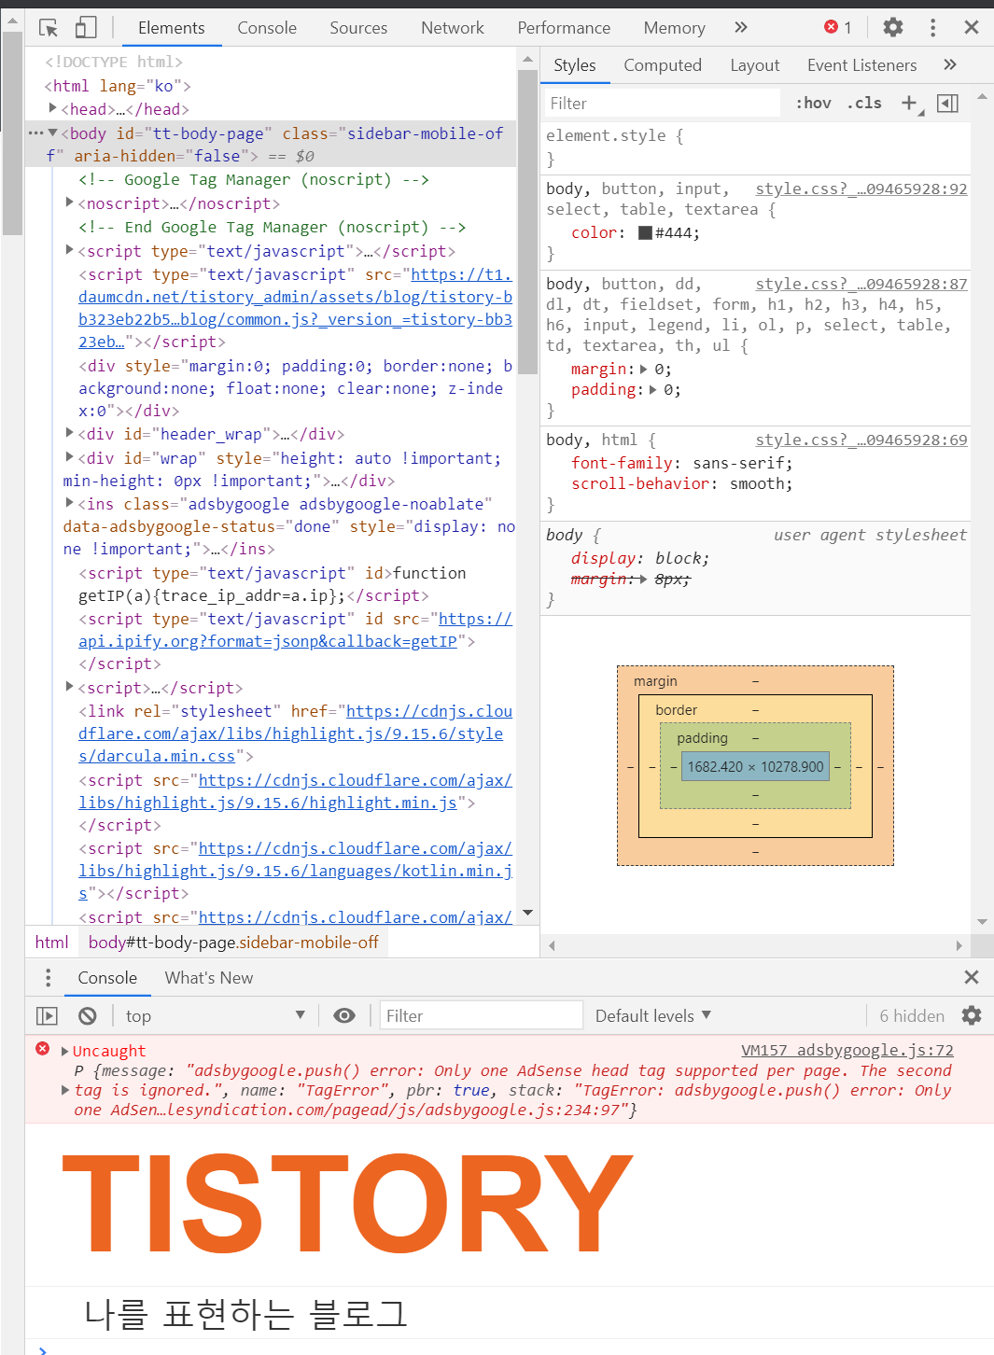
Task: Open DevTools settings gear
Action: point(893,27)
